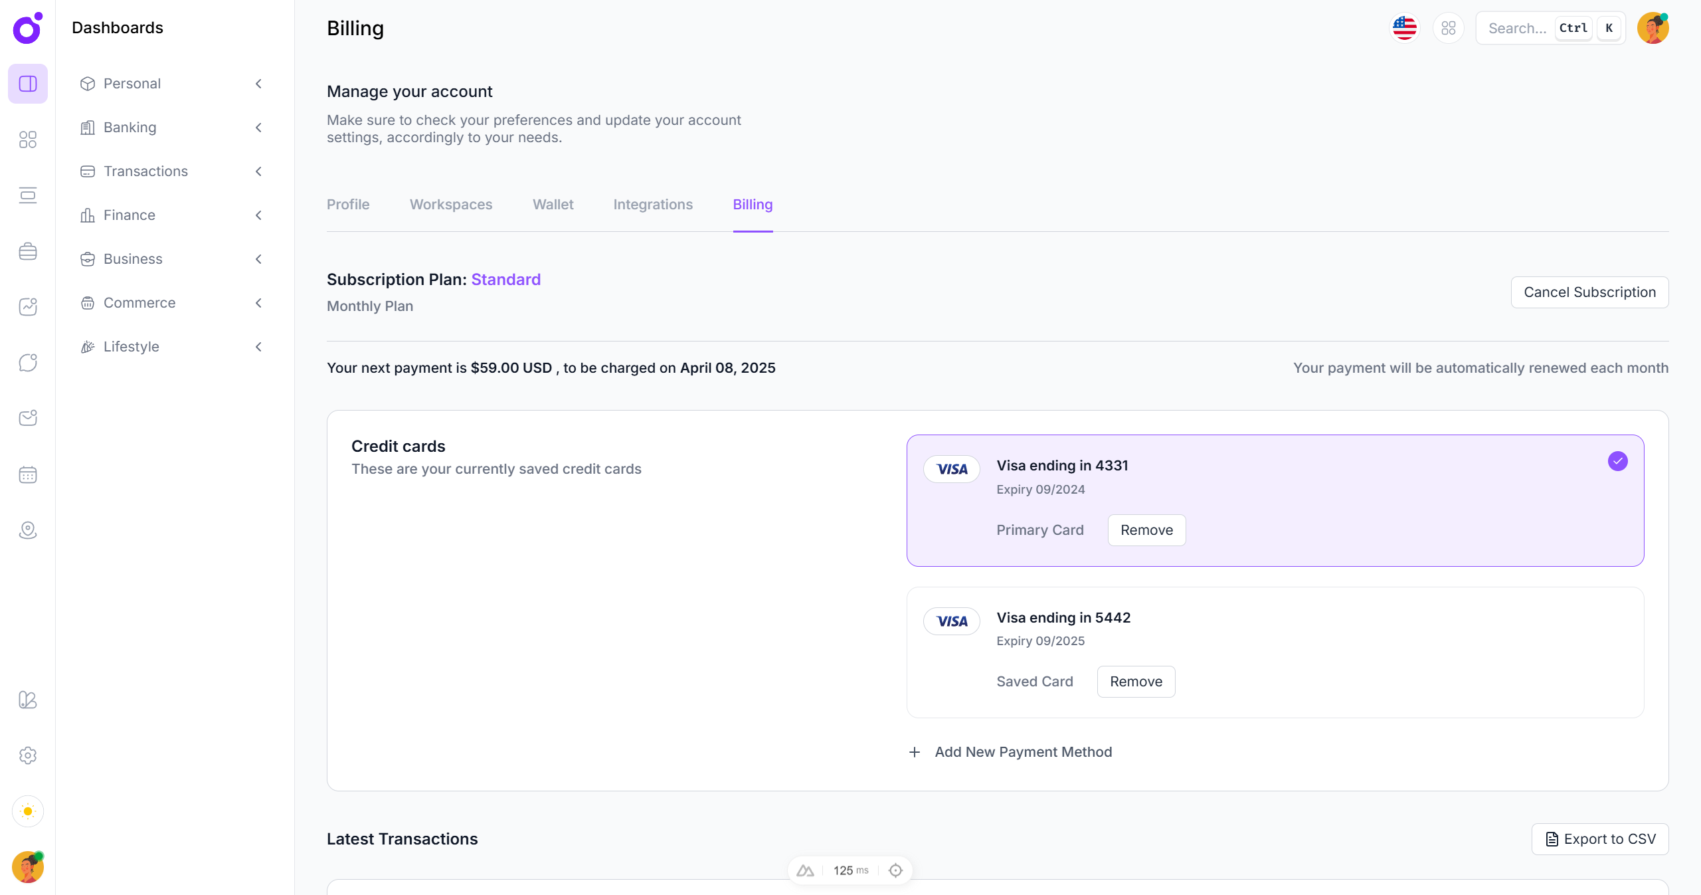Image resolution: width=1701 pixels, height=895 pixels.
Task: Open the Chat bubble icon in sidebar
Action: tap(28, 363)
